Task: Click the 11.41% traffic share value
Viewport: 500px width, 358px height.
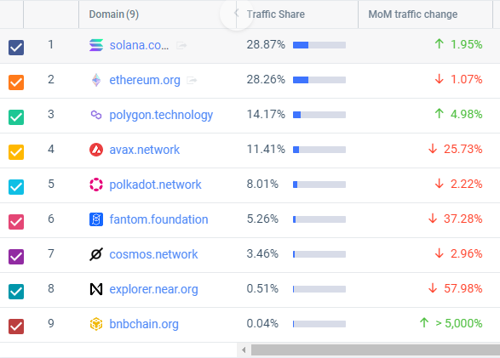Action: pos(266,150)
